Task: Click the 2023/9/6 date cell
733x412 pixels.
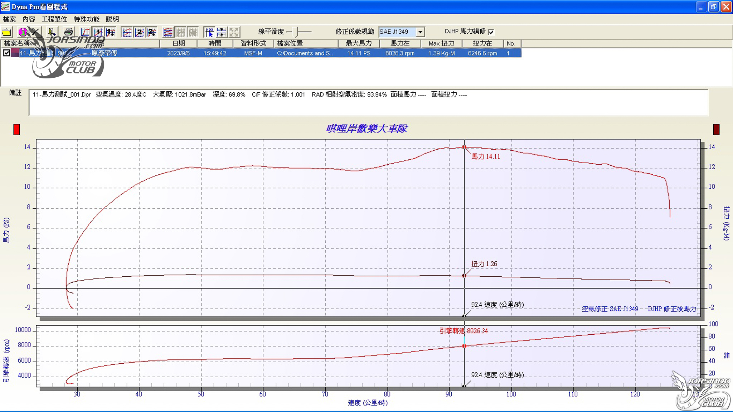Action: point(178,53)
